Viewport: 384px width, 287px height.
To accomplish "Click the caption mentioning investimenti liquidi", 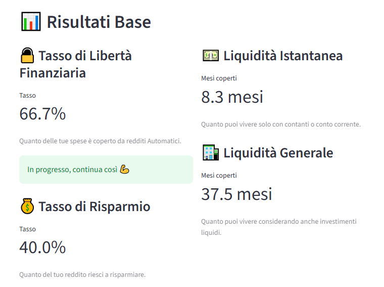I will (x=278, y=227).
